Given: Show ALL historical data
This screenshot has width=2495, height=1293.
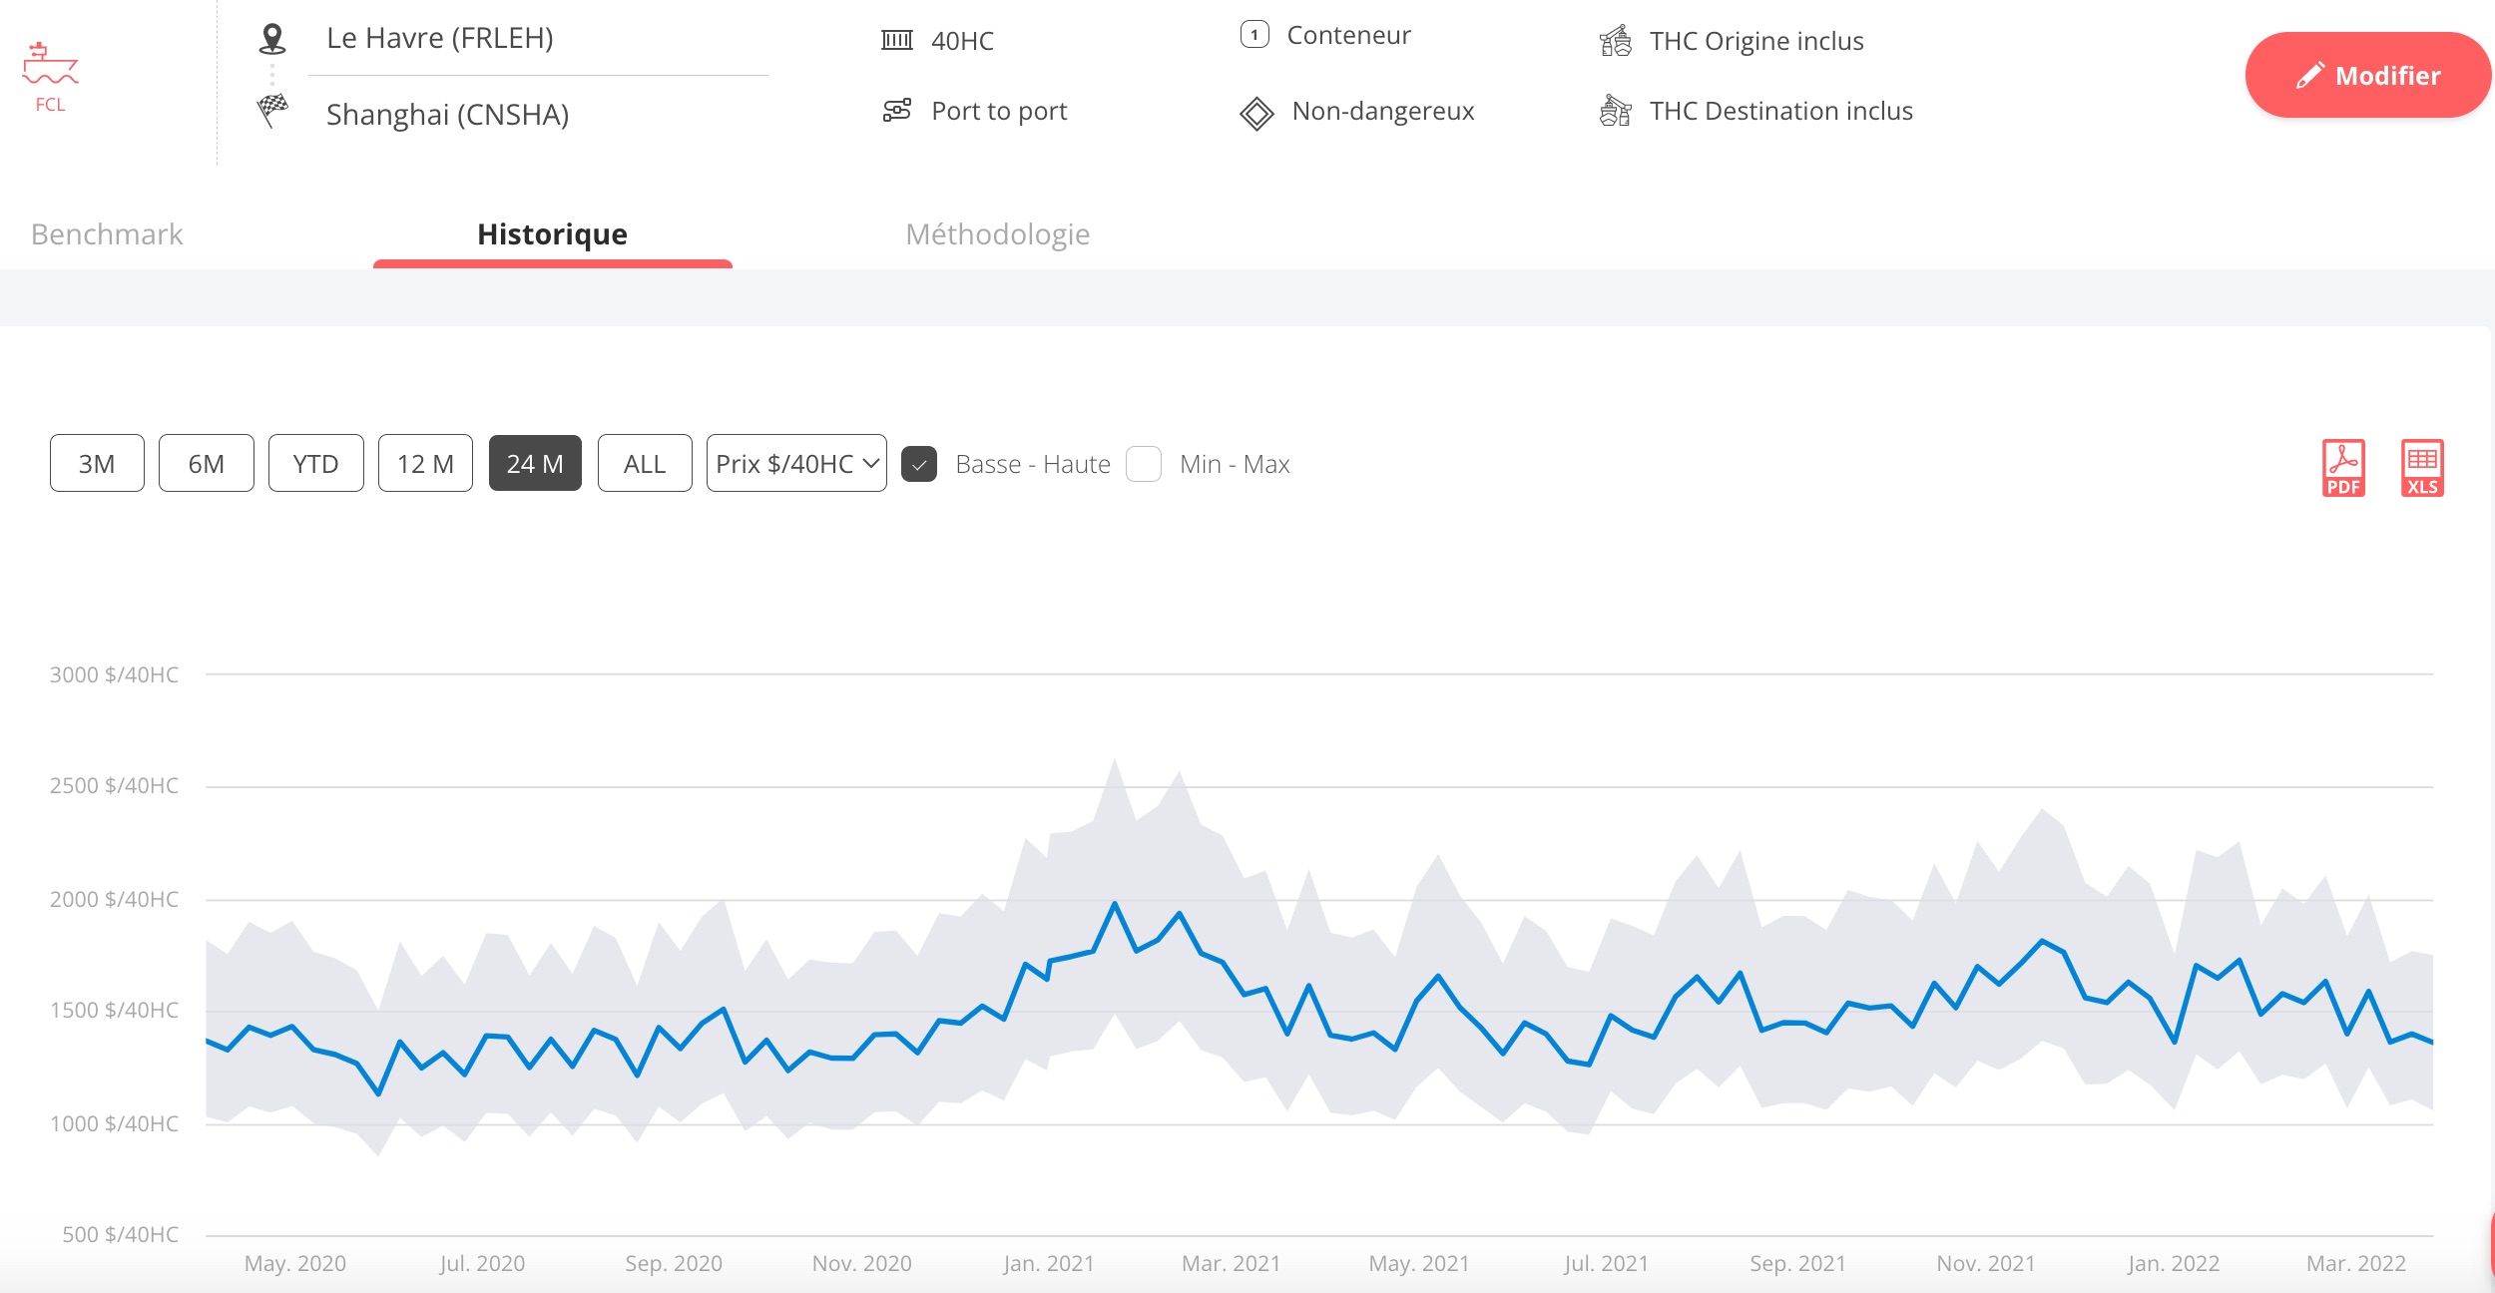Looking at the screenshot, I should tap(645, 463).
